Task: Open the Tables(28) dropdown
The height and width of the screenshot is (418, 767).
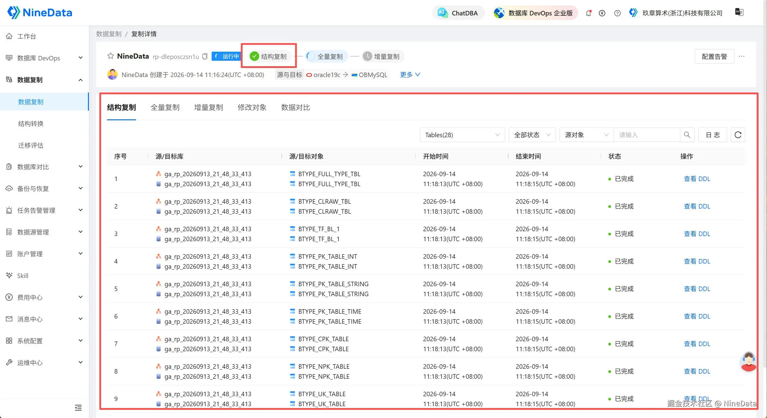Action: click(462, 135)
